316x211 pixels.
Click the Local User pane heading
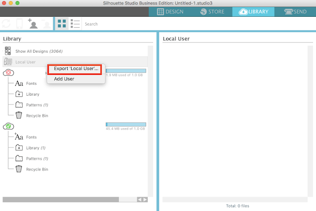[x=176, y=38]
